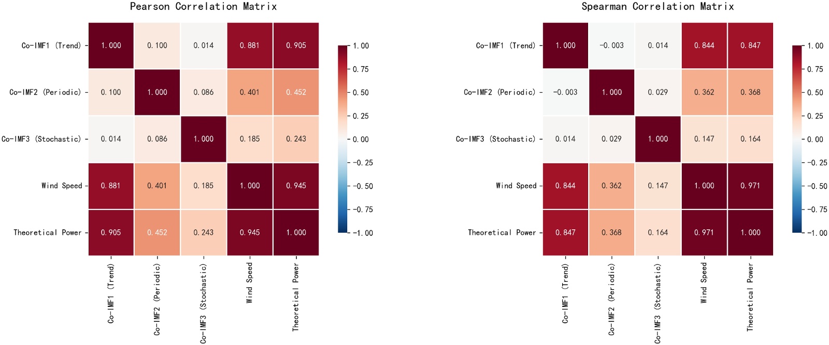This screenshot has height=345, width=829.
Task: Click Spearman 0.147 cell in Co-IMF3 row
Action: click(x=704, y=139)
